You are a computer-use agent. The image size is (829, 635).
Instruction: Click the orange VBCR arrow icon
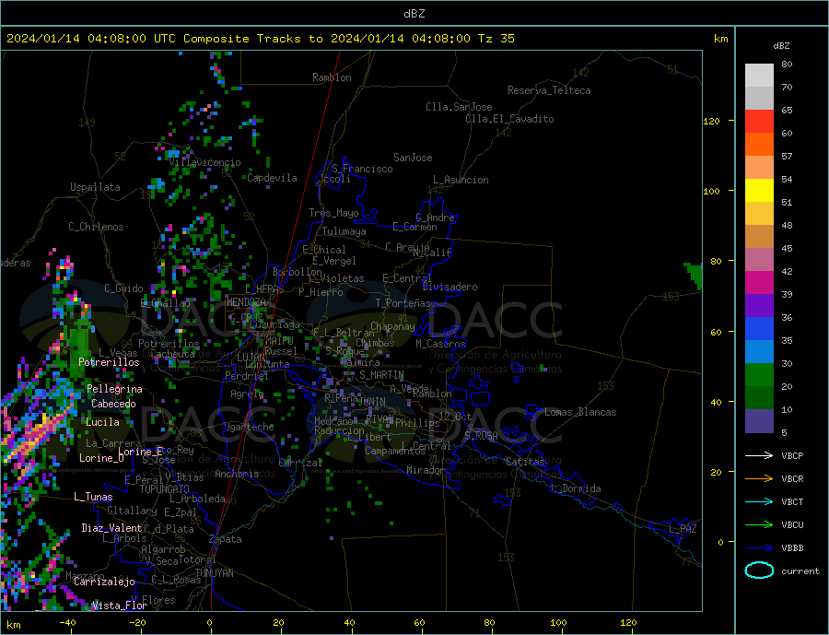tap(759, 479)
